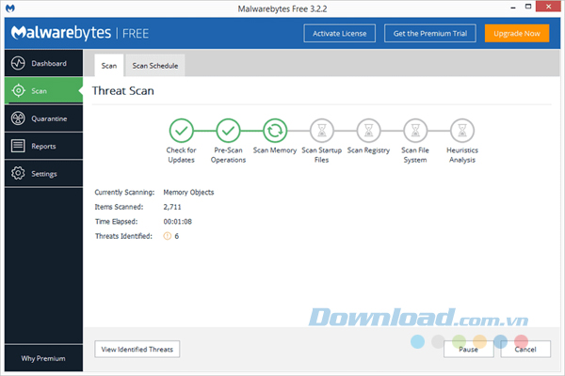
Task: Click the Quarantine biohazard icon in the sidebar
Action: [18, 118]
